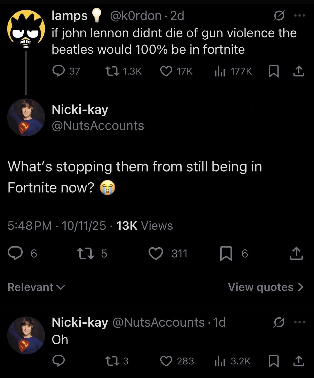Open the share icon on Nicki-kay's reply
Image resolution: width=314 pixels, height=378 pixels.
tap(298, 254)
